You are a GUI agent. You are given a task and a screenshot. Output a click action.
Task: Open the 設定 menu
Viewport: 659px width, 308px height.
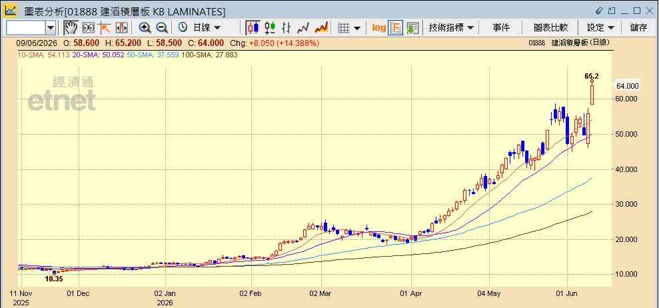(x=600, y=28)
